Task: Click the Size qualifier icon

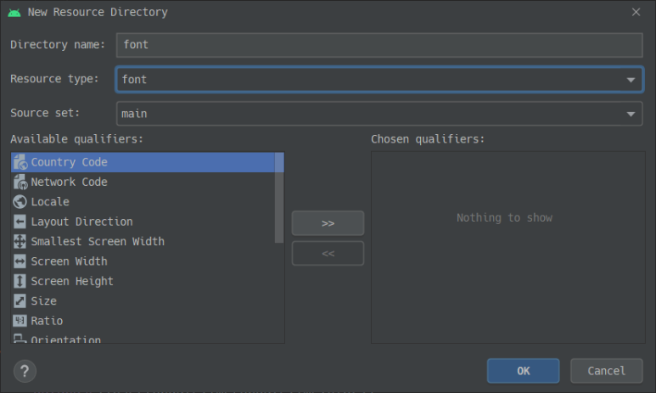Action: [20, 300]
